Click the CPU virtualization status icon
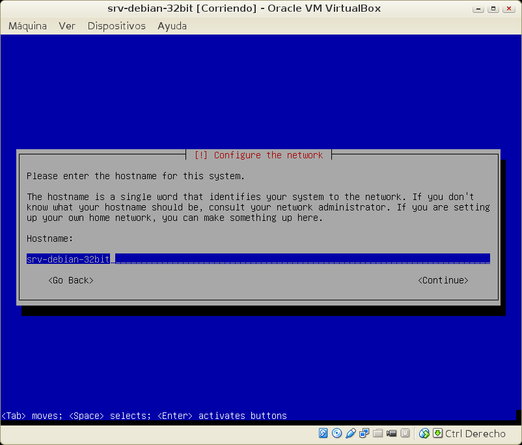This screenshot has width=522, height=445. click(x=405, y=433)
